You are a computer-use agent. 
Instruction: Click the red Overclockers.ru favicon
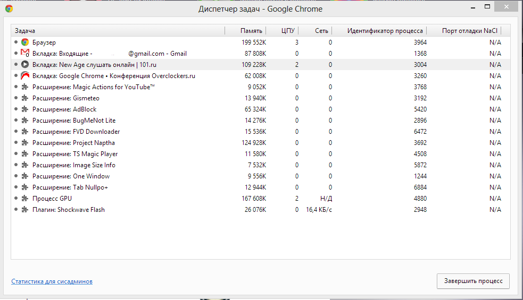click(25, 75)
